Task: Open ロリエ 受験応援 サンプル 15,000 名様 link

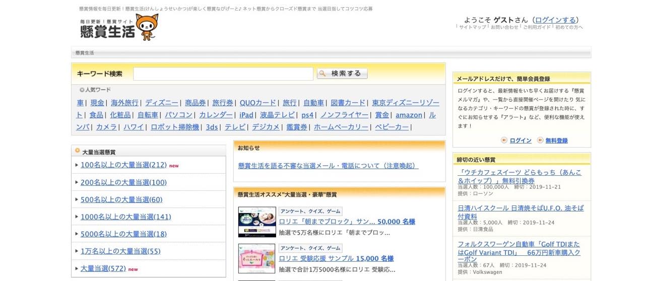Action: (336, 258)
